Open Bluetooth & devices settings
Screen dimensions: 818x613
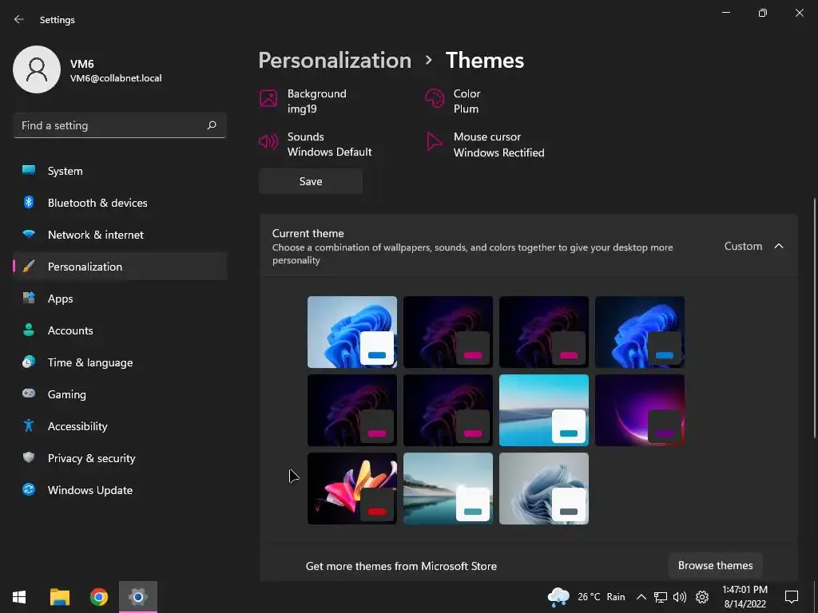(x=120, y=203)
